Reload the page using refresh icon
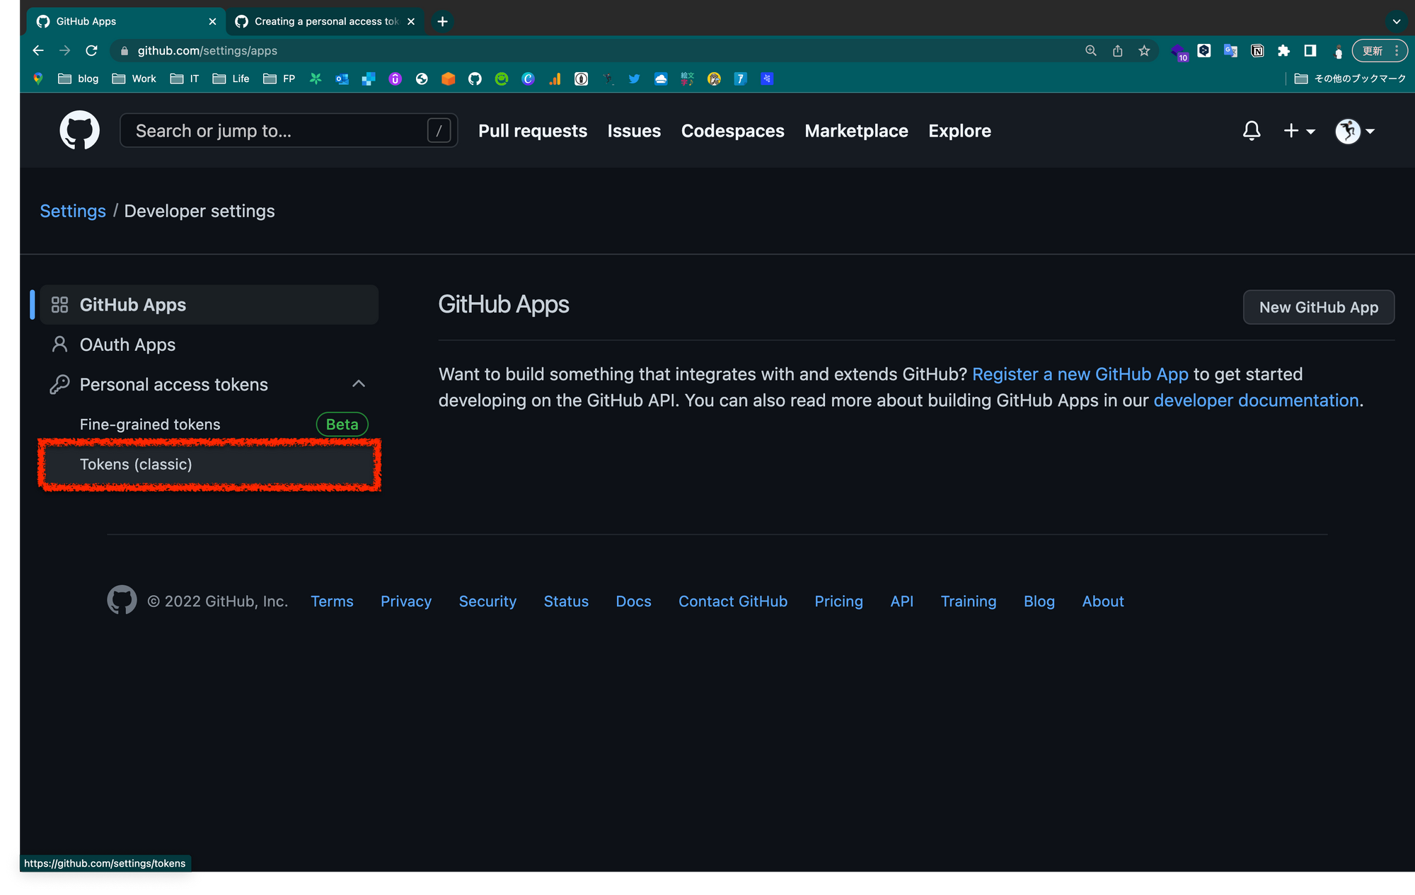 91,50
